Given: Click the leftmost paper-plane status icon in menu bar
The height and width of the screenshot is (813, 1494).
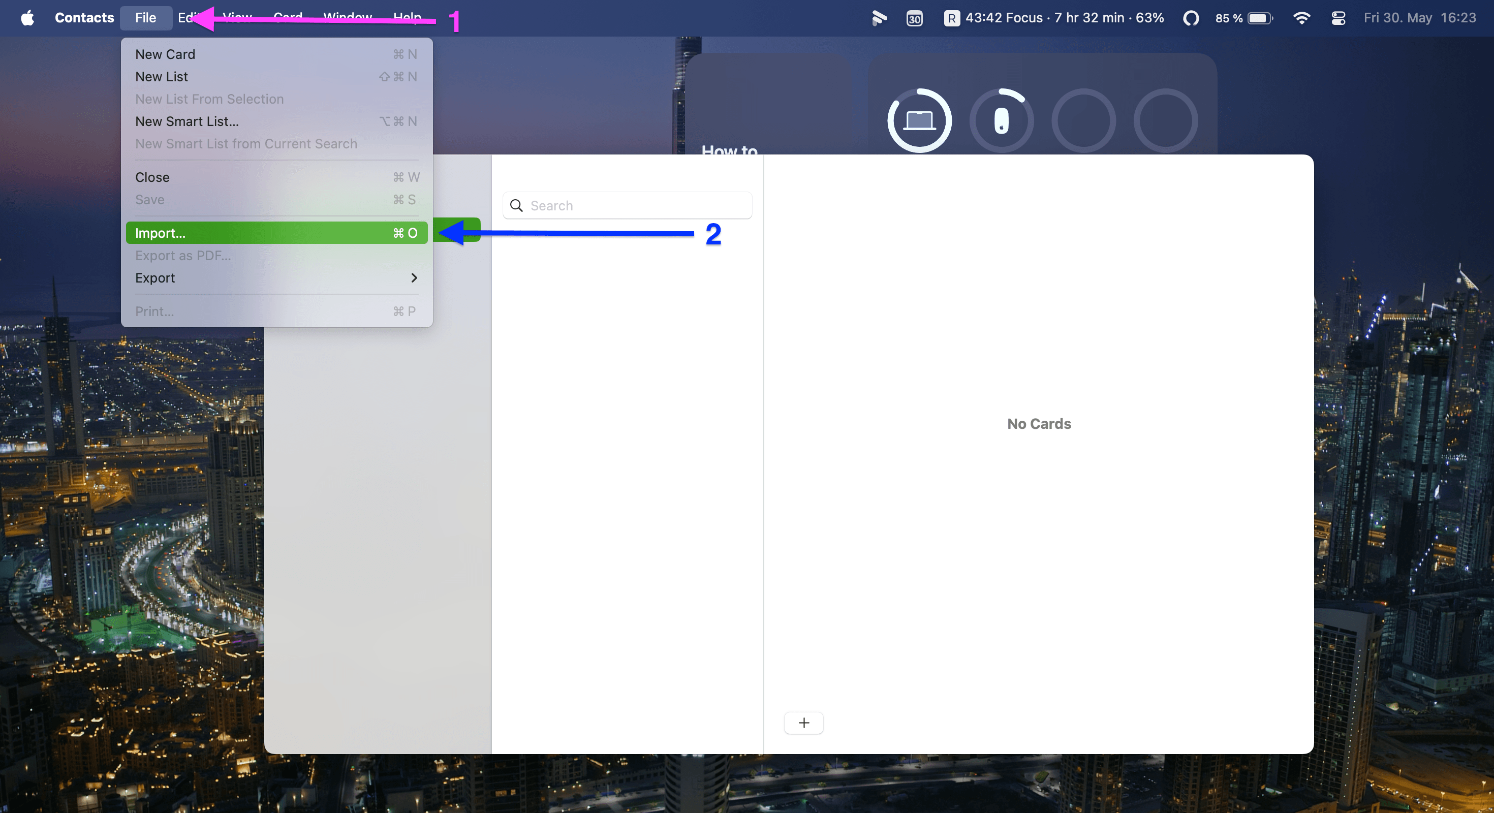Looking at the screenshot, I should [879, 18].
